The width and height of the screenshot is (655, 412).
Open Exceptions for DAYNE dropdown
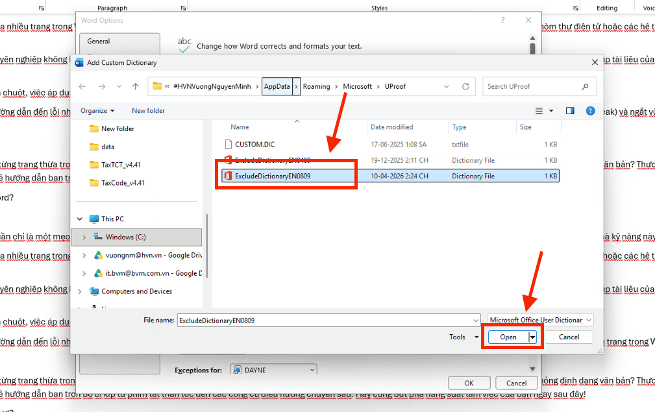[x=273, y=370]
